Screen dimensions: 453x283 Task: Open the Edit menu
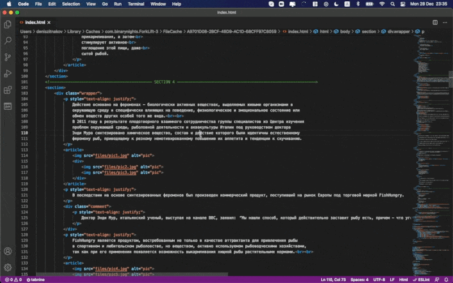pos(52,4)
